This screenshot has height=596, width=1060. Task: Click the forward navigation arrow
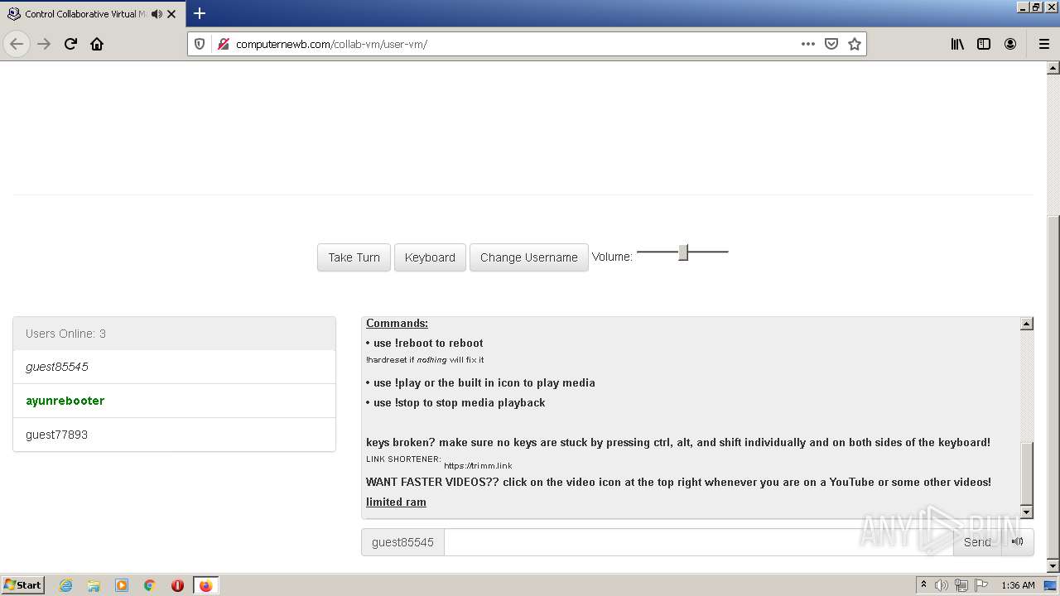(44, 44)
